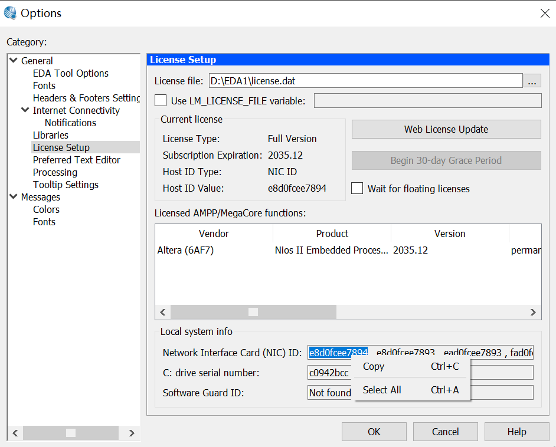
Task: Click the Quartus logo icon in title bar
Action: coord(10,13)
